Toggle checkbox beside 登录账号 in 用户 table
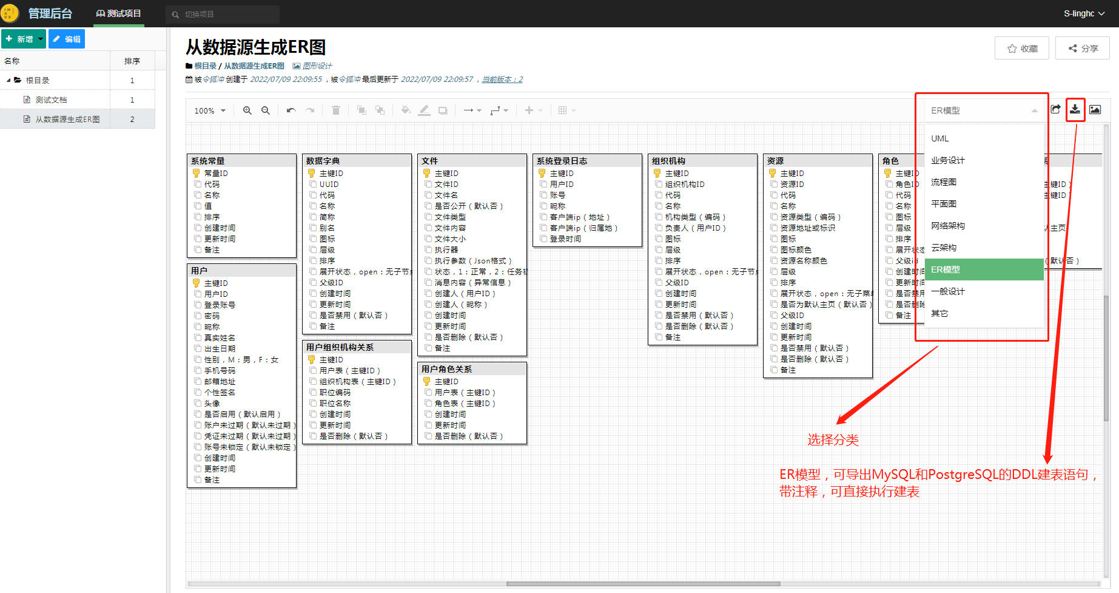The height and width of the screenshot is (593, 1119). 198,305
